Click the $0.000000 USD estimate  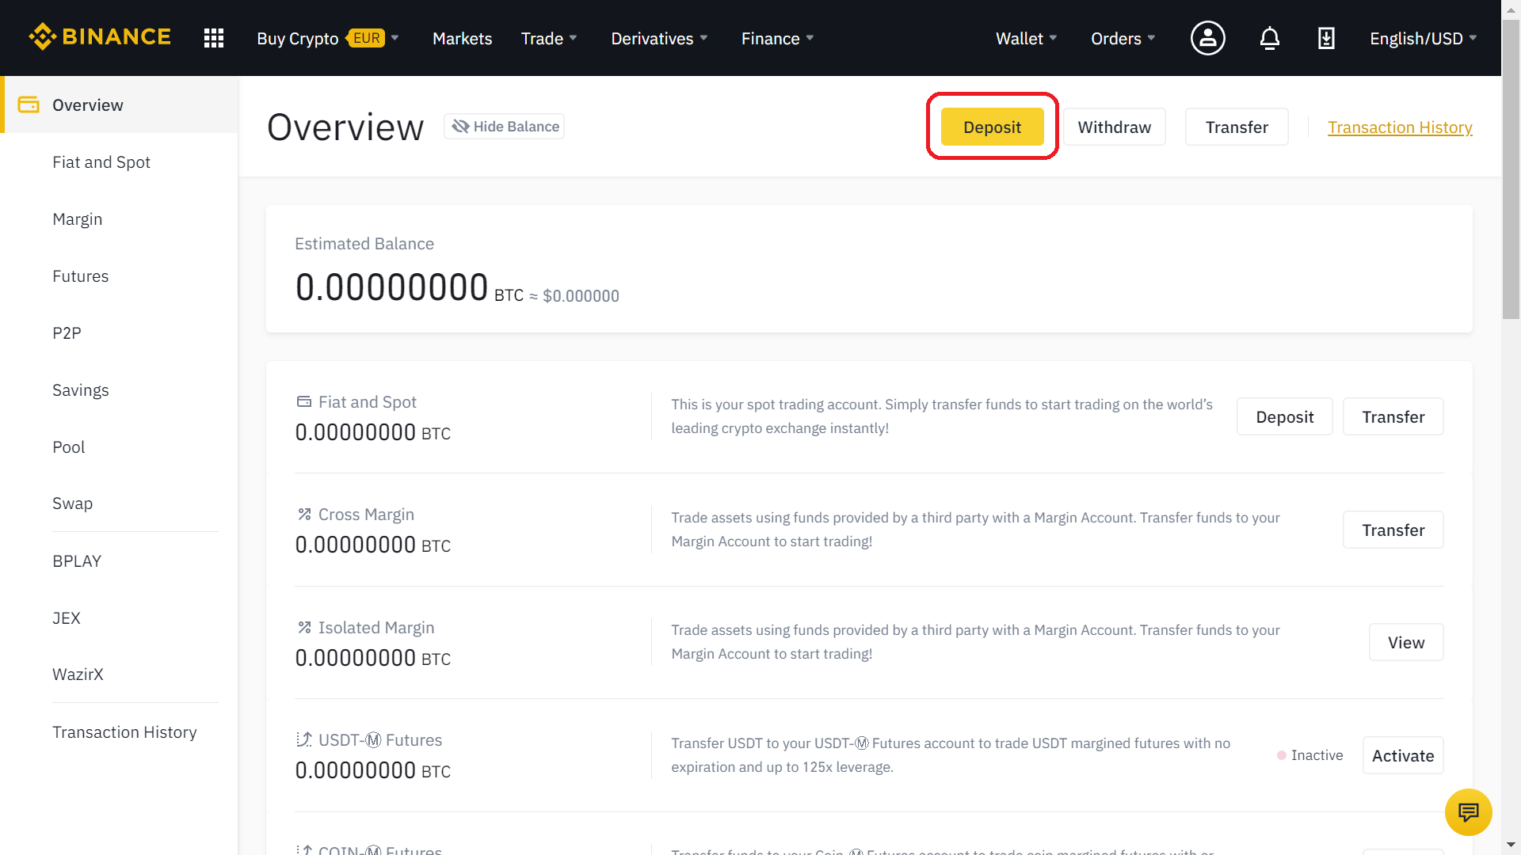[581, 295]
